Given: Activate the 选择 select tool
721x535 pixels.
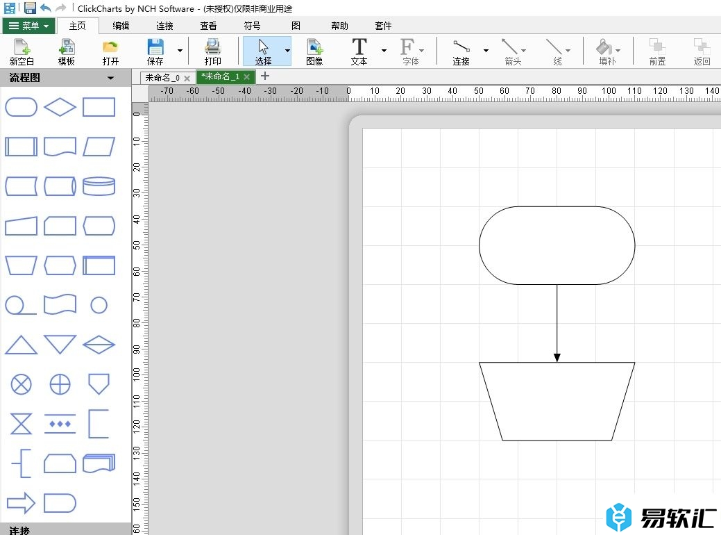Looking at the screenshot, I should coord(263,51).
